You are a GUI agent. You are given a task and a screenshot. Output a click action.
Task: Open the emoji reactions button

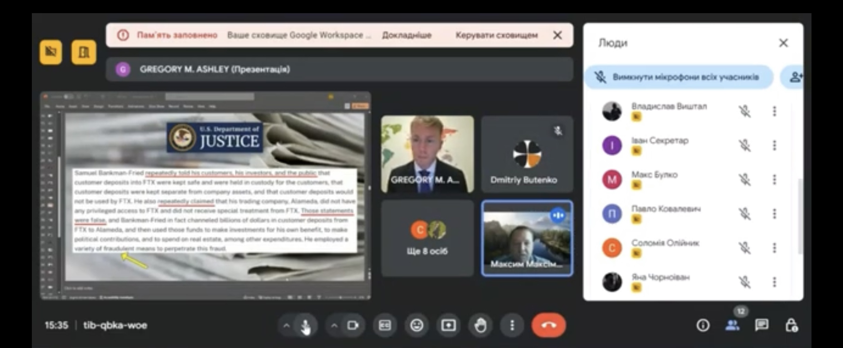417,325
